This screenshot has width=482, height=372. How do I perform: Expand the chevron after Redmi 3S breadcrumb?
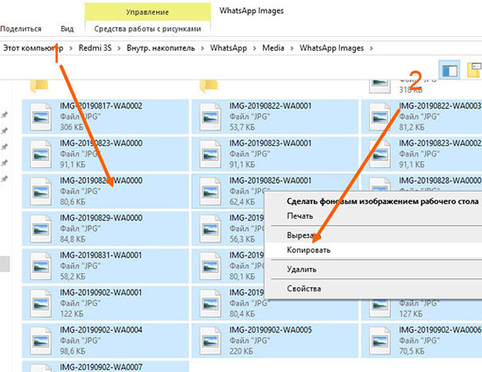(119, 48)
